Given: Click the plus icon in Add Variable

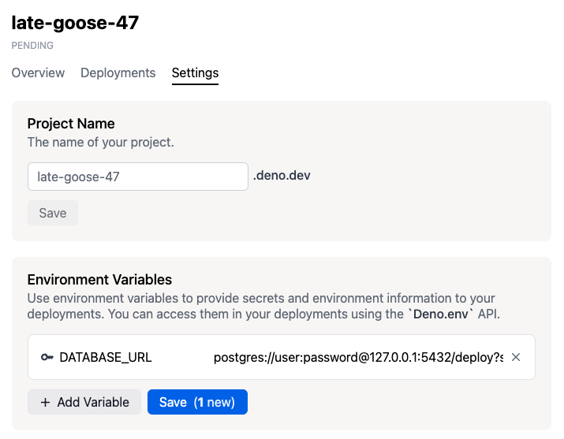Looking at the screenshot, I should point(44,402).
